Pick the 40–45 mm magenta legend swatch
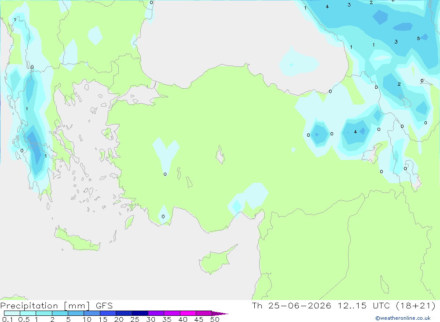Screen dimensions: 440x322 (x=188, y=313)
